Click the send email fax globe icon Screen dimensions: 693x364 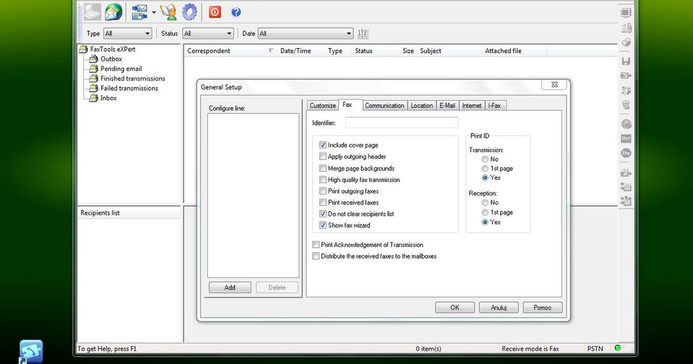(113, 12)
